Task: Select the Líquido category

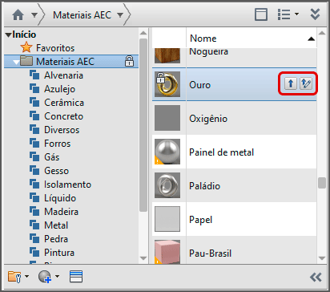Action: click(x=60, y=198)
